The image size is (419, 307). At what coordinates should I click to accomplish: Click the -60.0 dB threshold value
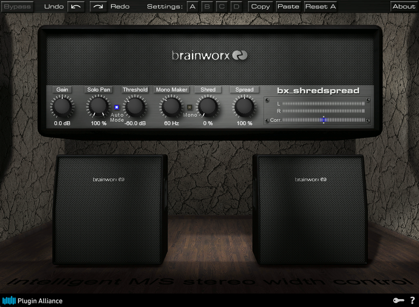[x=135, y=123]
